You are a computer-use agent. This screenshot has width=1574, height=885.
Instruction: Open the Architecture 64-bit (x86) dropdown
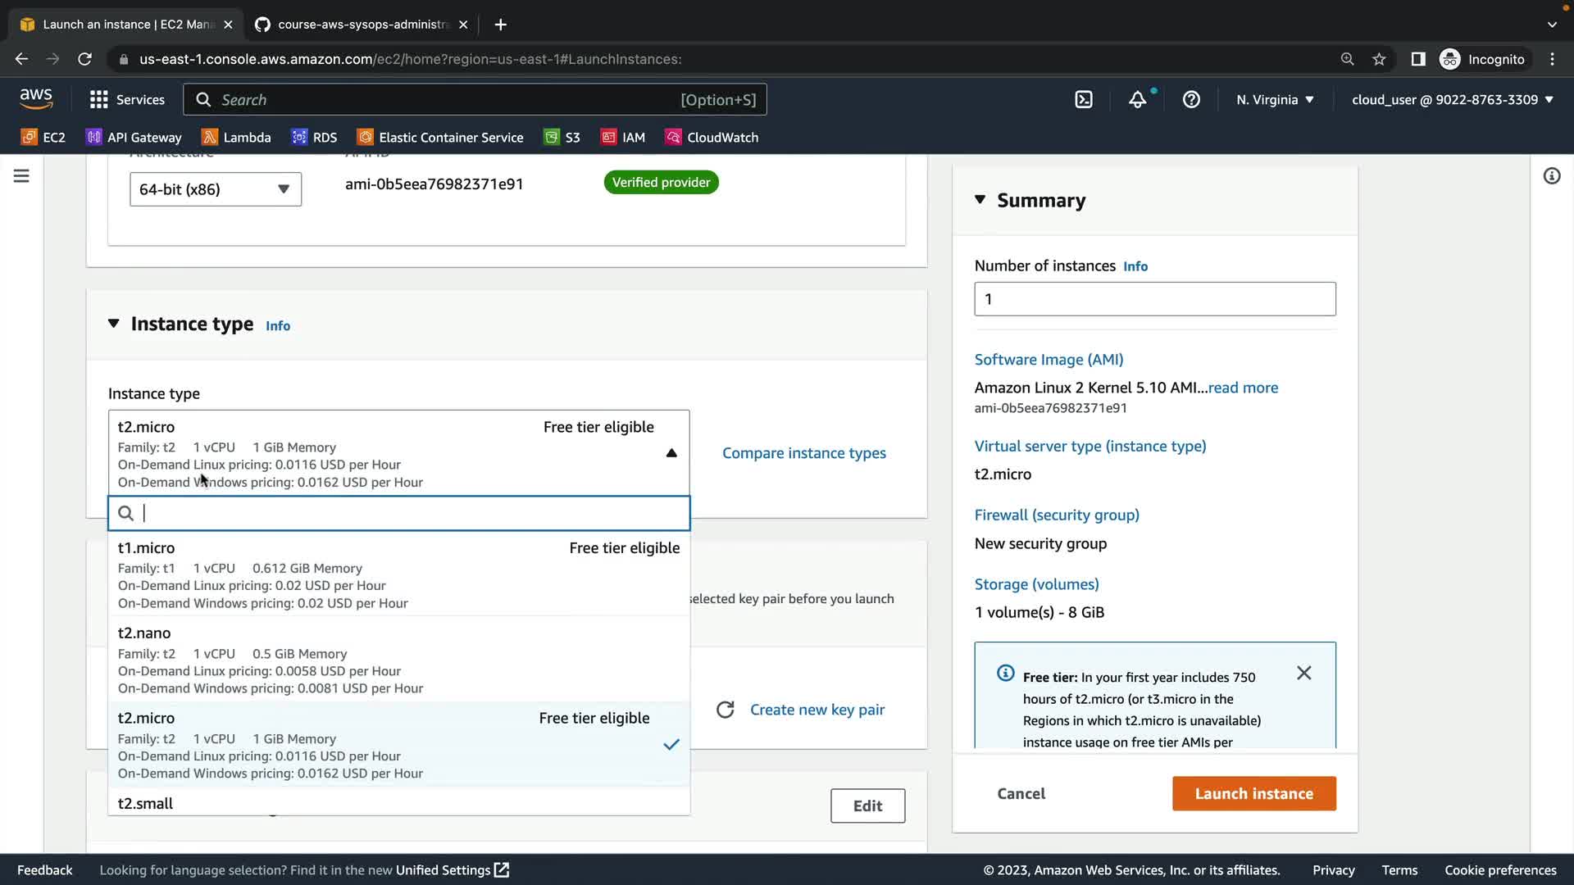point(215,189)
